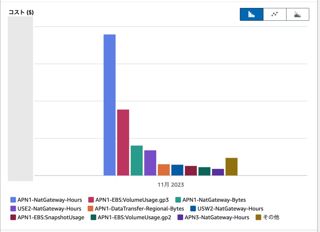
Task: Click the APN1-NatGateway-Bytes legend color swatch
Action: click(178, 200)
